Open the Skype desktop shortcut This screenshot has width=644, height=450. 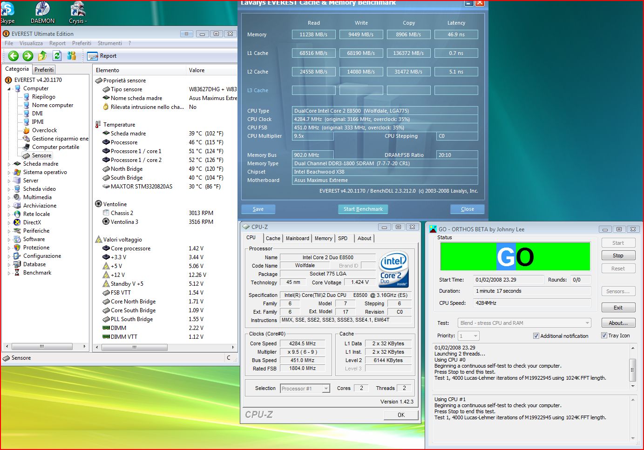[7, 12]
